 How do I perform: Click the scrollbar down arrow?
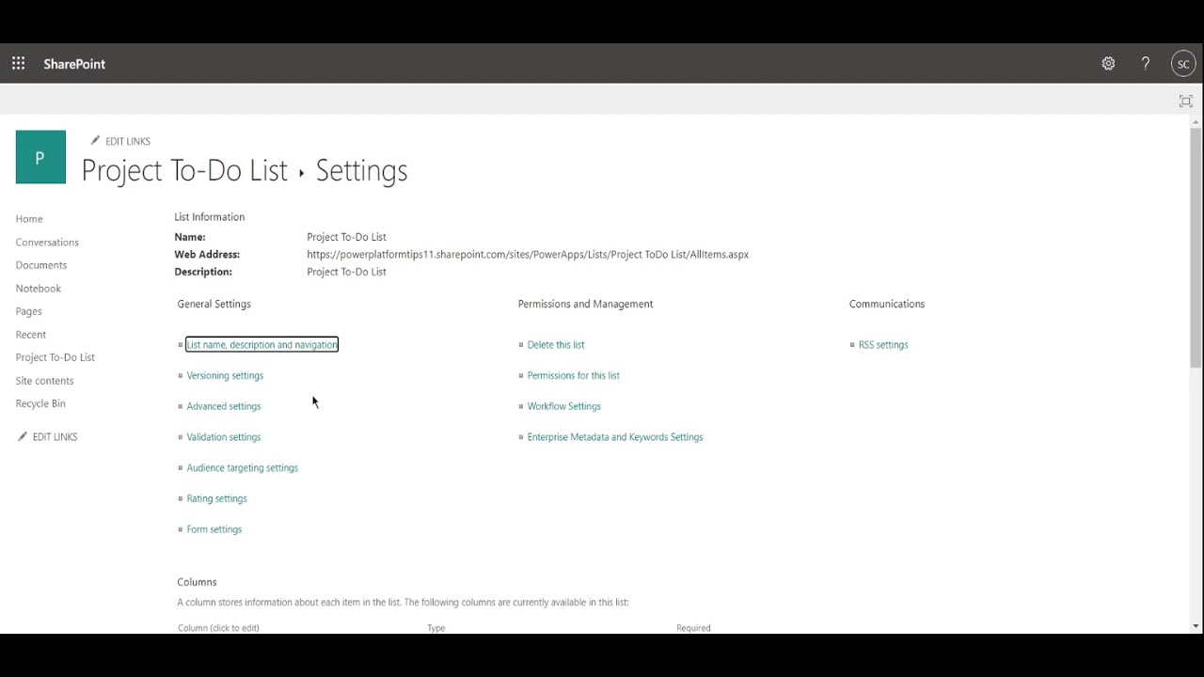1196,626
